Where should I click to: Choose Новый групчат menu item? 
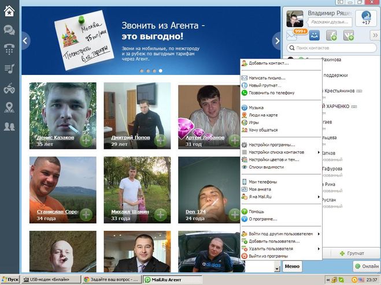coord(281,85)
